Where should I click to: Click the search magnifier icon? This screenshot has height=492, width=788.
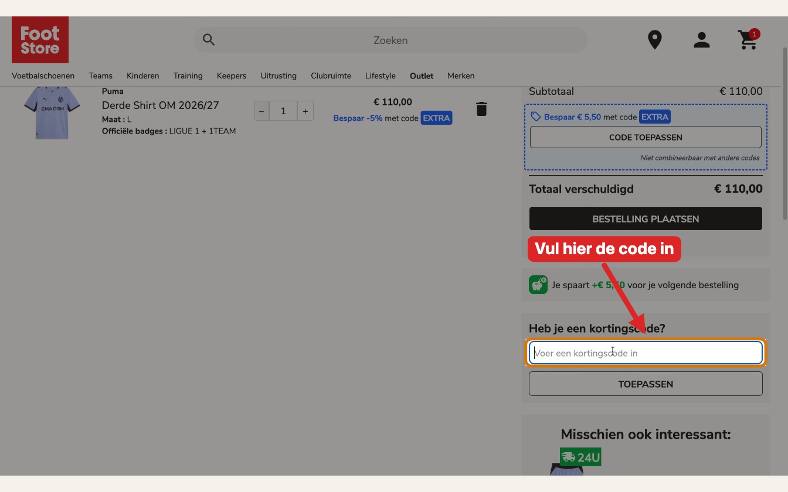click(x=209, y=40)
